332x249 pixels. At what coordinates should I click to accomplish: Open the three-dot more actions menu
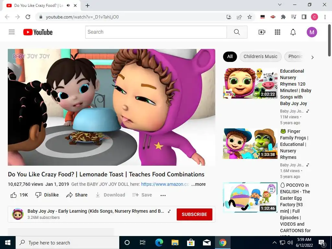pos(163,195)
